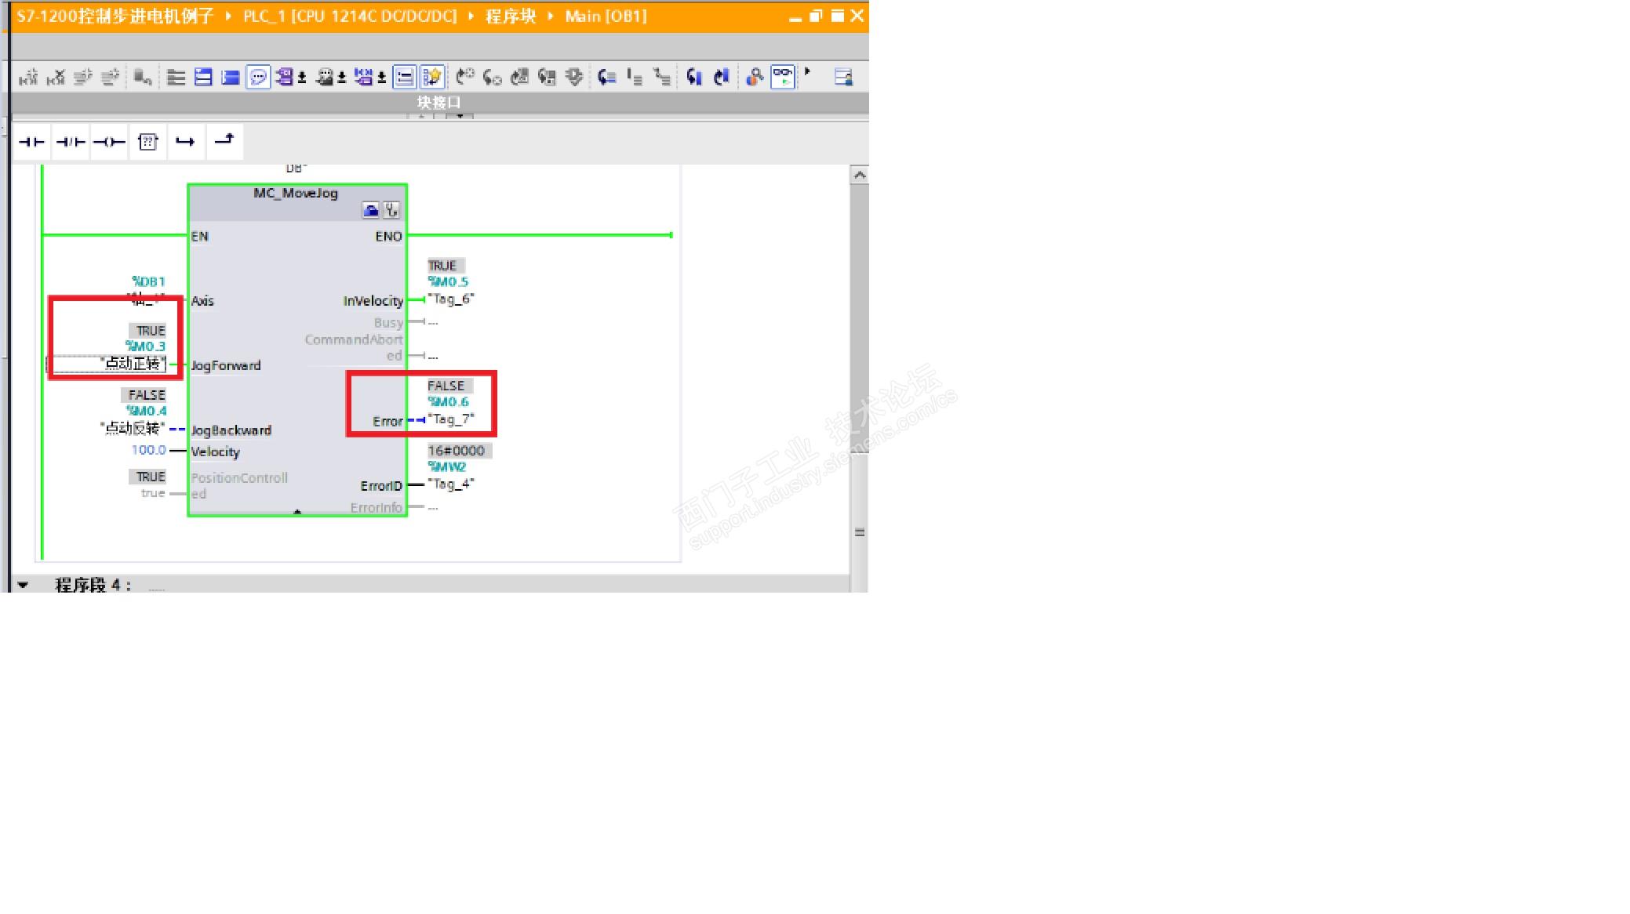Click the vertical scrollbar up arrow

point(860,175)
